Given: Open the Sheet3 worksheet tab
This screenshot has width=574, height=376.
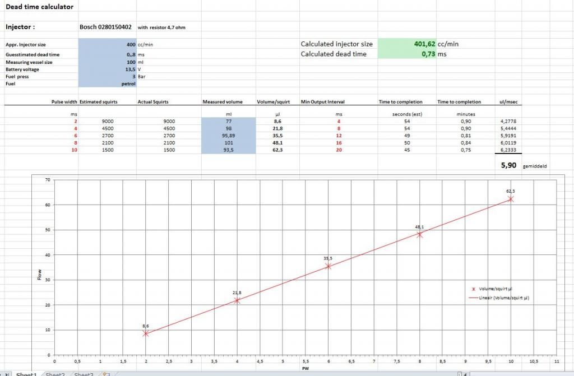Looking at the screenshot, I should pos(84,374).
